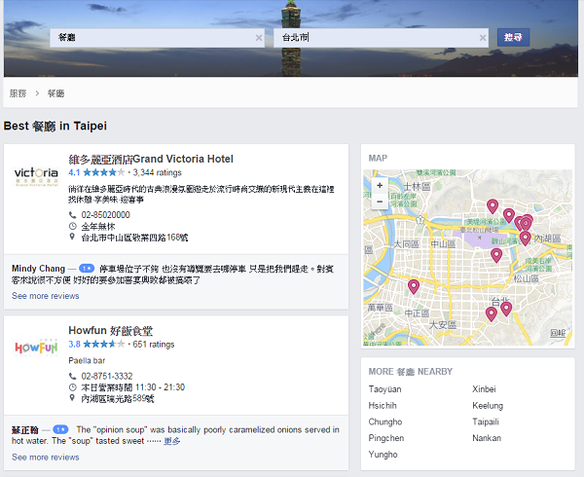
Task: Click the 651 ratings text
Action: pos(154,344)
